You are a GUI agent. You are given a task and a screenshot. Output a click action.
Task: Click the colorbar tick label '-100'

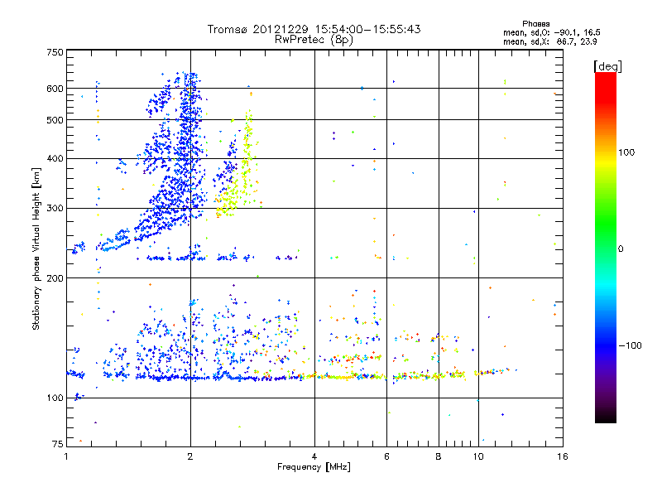(x=630, y=345)
